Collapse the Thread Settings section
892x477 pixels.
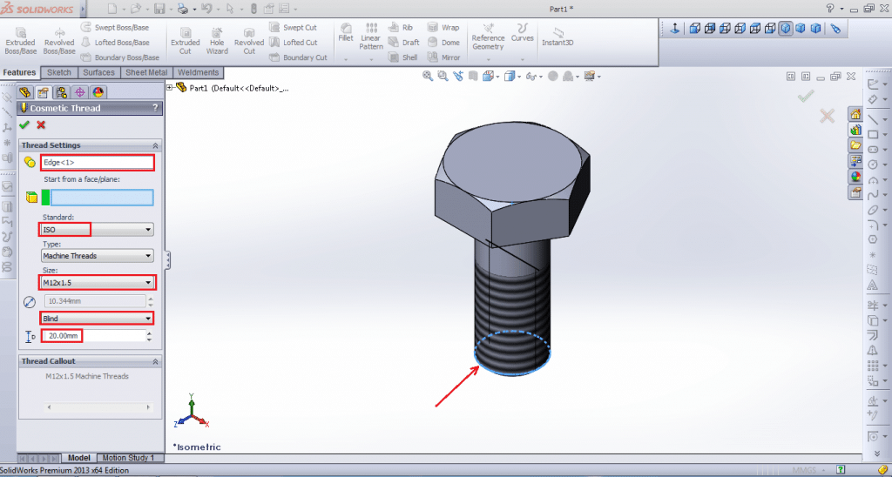[155, 145]
